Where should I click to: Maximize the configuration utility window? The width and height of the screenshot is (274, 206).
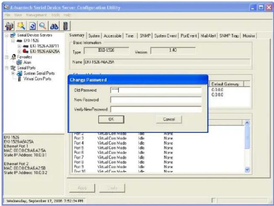pyautogui.click(x=261, y=7)
